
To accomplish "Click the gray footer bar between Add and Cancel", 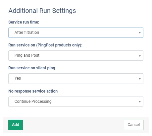I will click(73, 125).
